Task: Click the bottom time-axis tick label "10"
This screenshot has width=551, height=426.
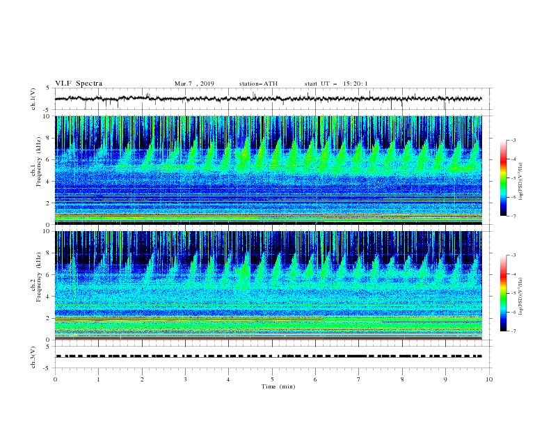Action: coord(489,379)
